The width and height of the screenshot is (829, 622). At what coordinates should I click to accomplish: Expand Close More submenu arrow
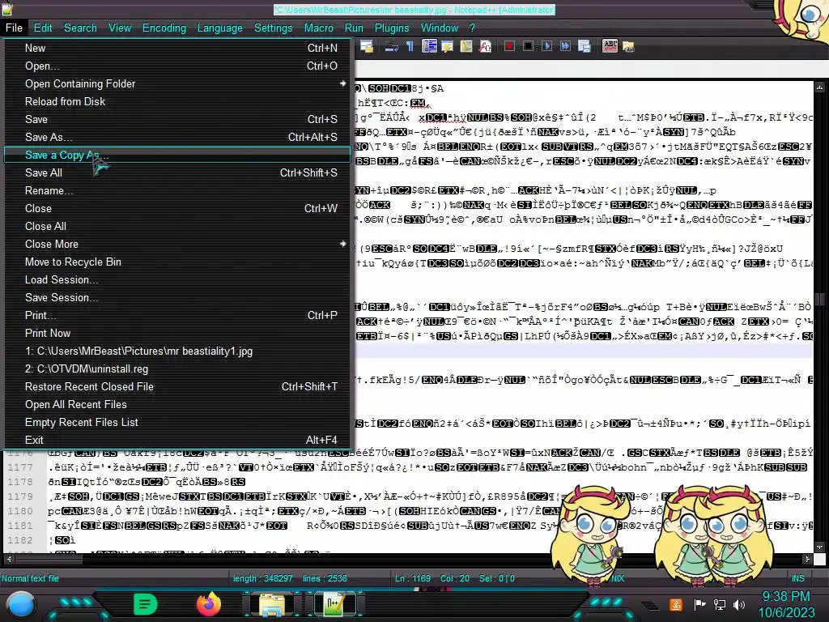pyautogui.click(x=342, y=244)
